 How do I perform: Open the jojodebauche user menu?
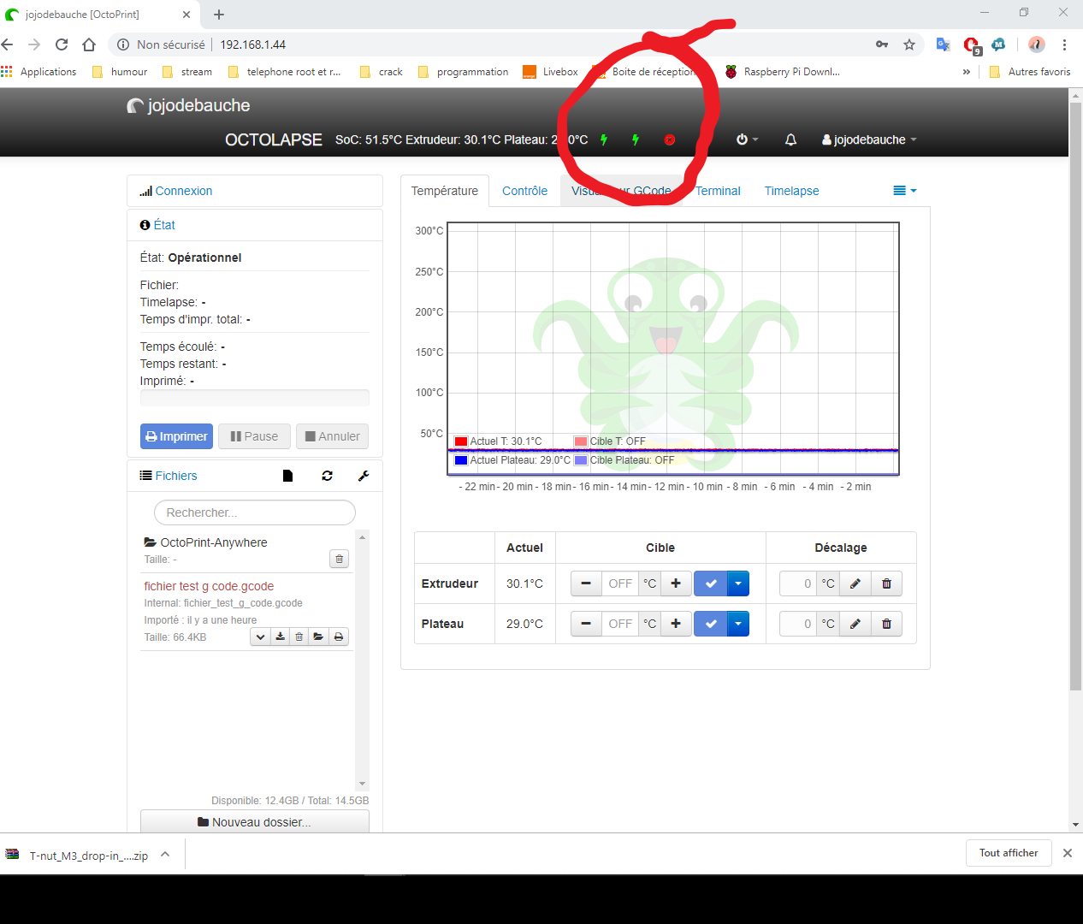pos(869,139)
